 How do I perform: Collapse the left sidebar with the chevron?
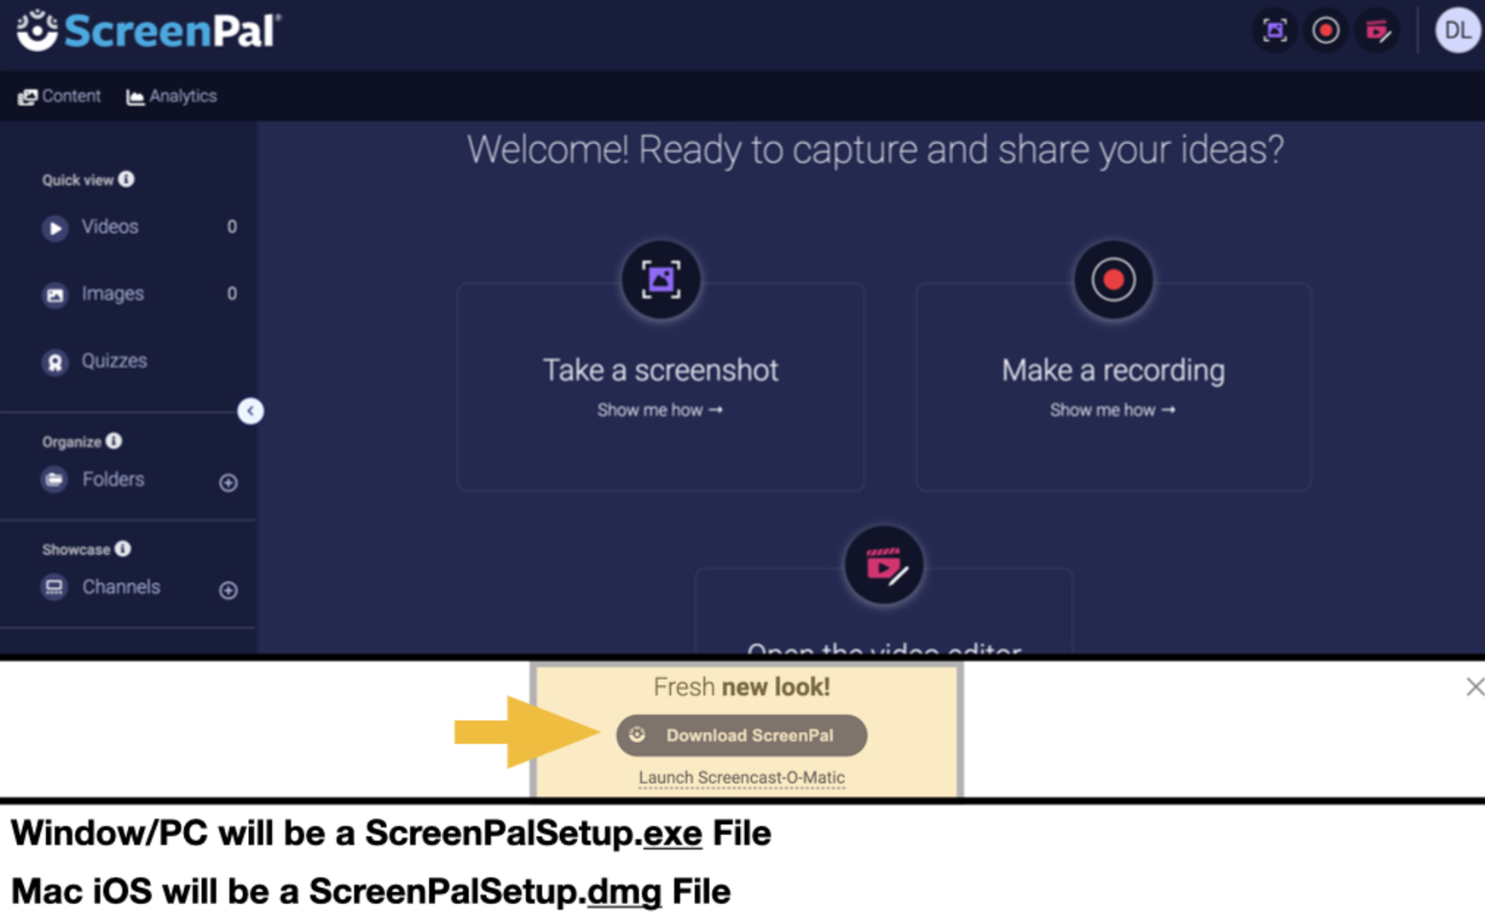pos(251,412)
